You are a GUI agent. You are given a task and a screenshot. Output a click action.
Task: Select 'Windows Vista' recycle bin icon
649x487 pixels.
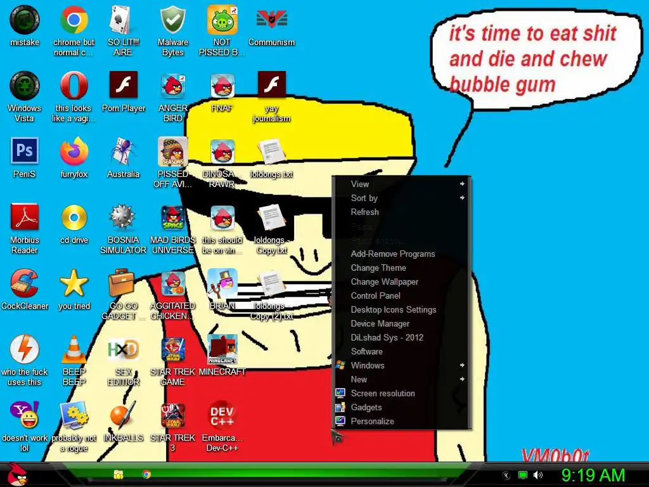click(x=25, y=86)
